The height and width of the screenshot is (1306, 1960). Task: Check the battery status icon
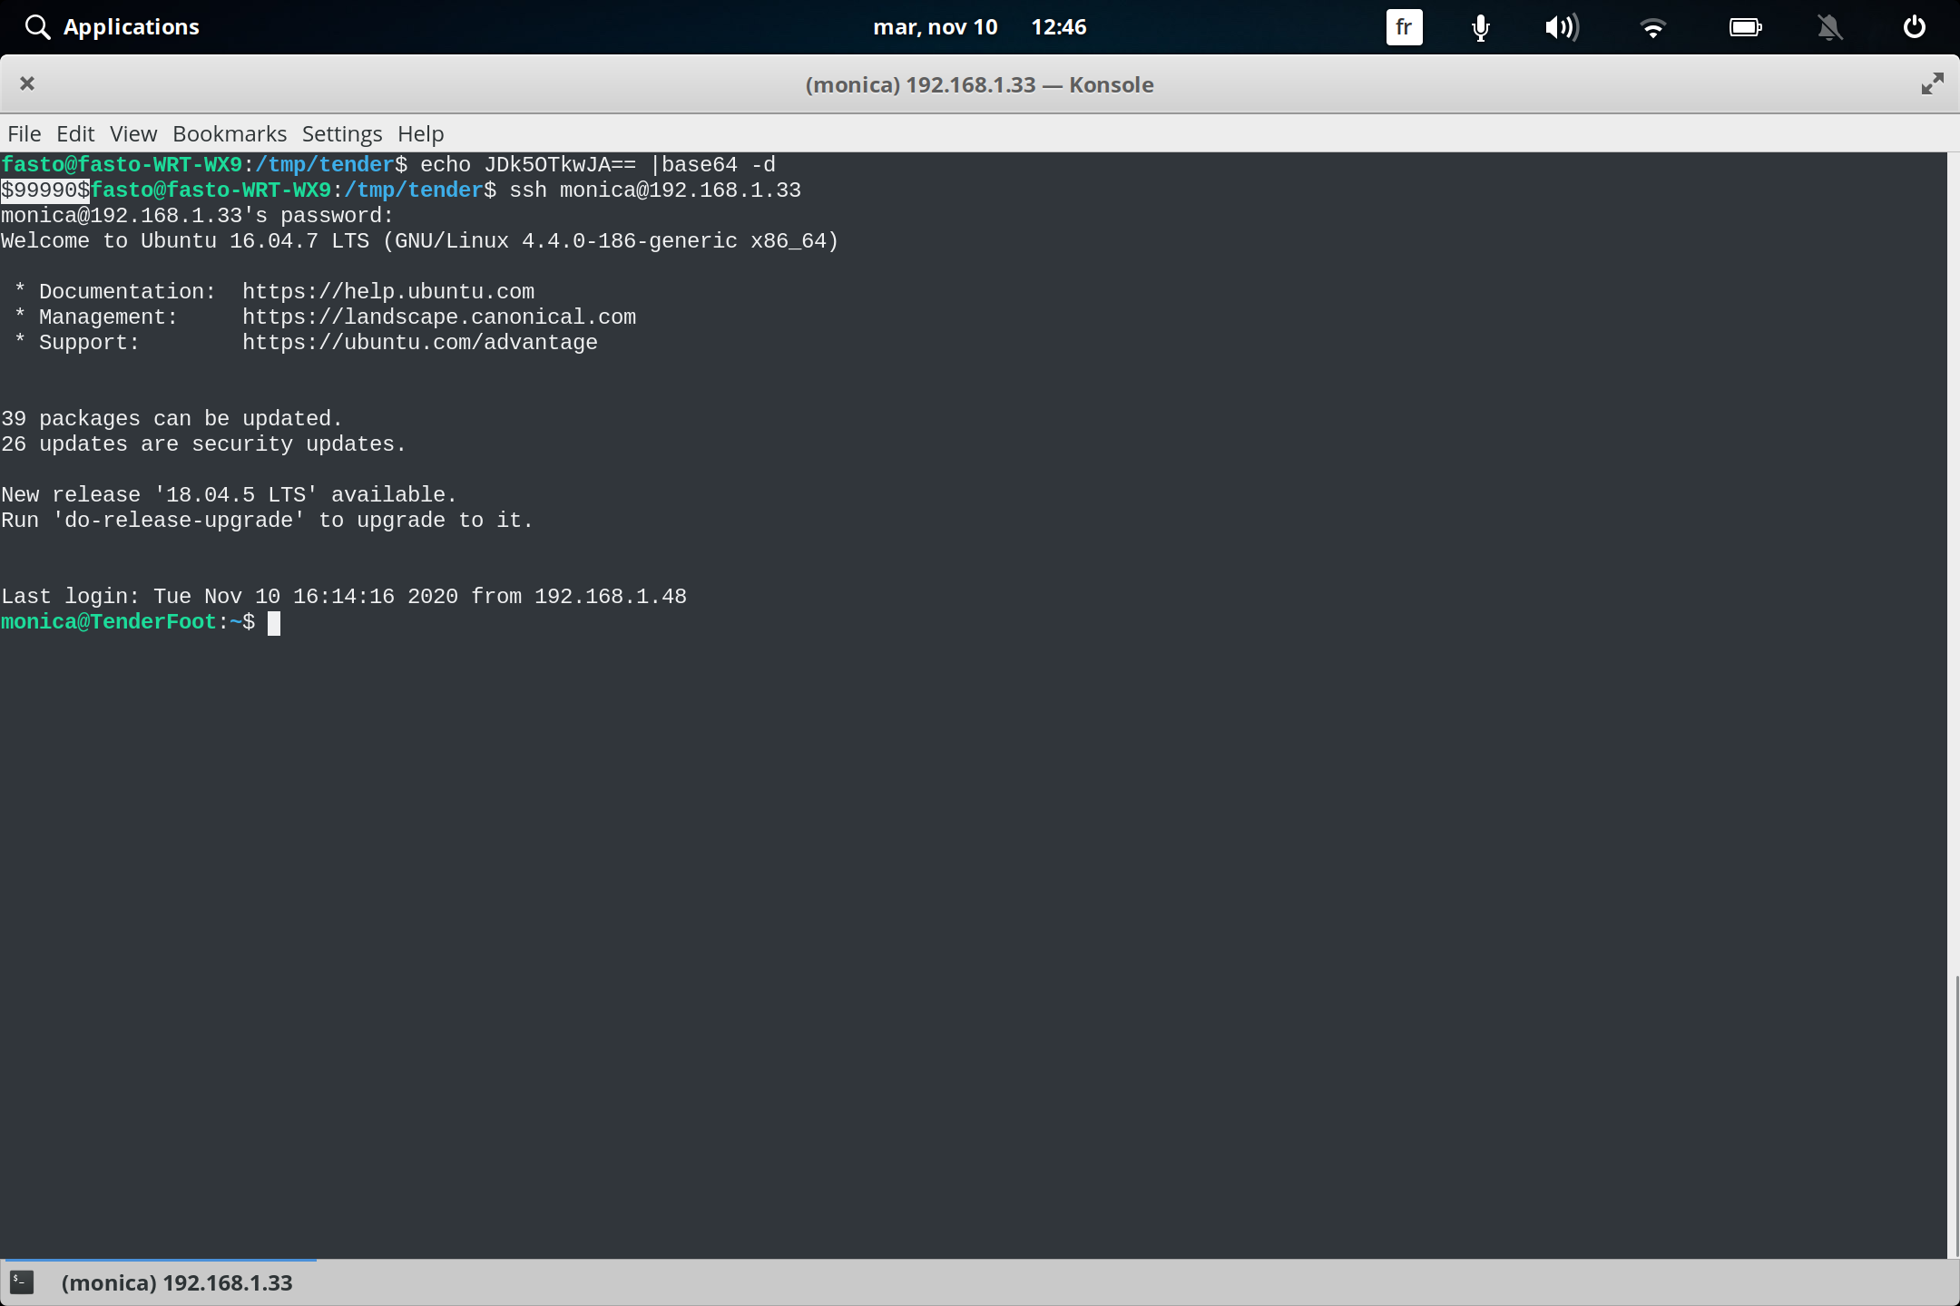pos(1745,27)
